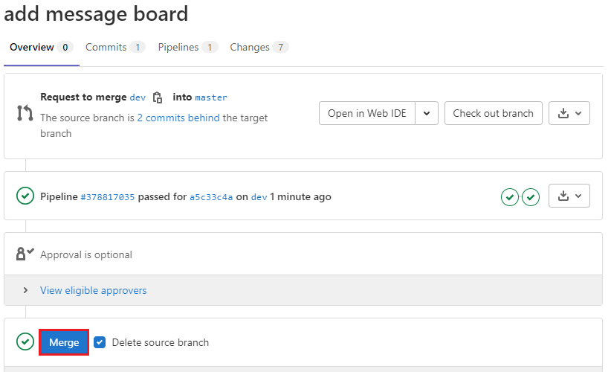Go to the Changes tab
The image size is (611, 372).
(x=250, y=48)
